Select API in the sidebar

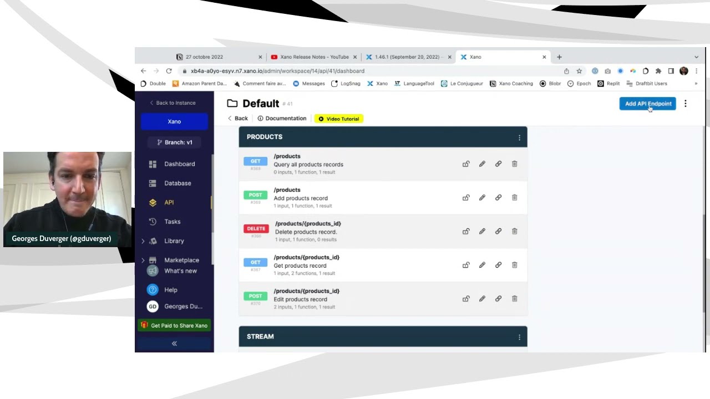[x=169, y=203]
